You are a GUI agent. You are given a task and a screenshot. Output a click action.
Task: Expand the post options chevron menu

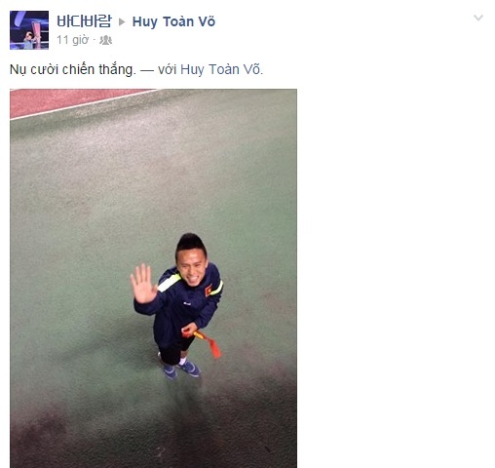point(478,18)
